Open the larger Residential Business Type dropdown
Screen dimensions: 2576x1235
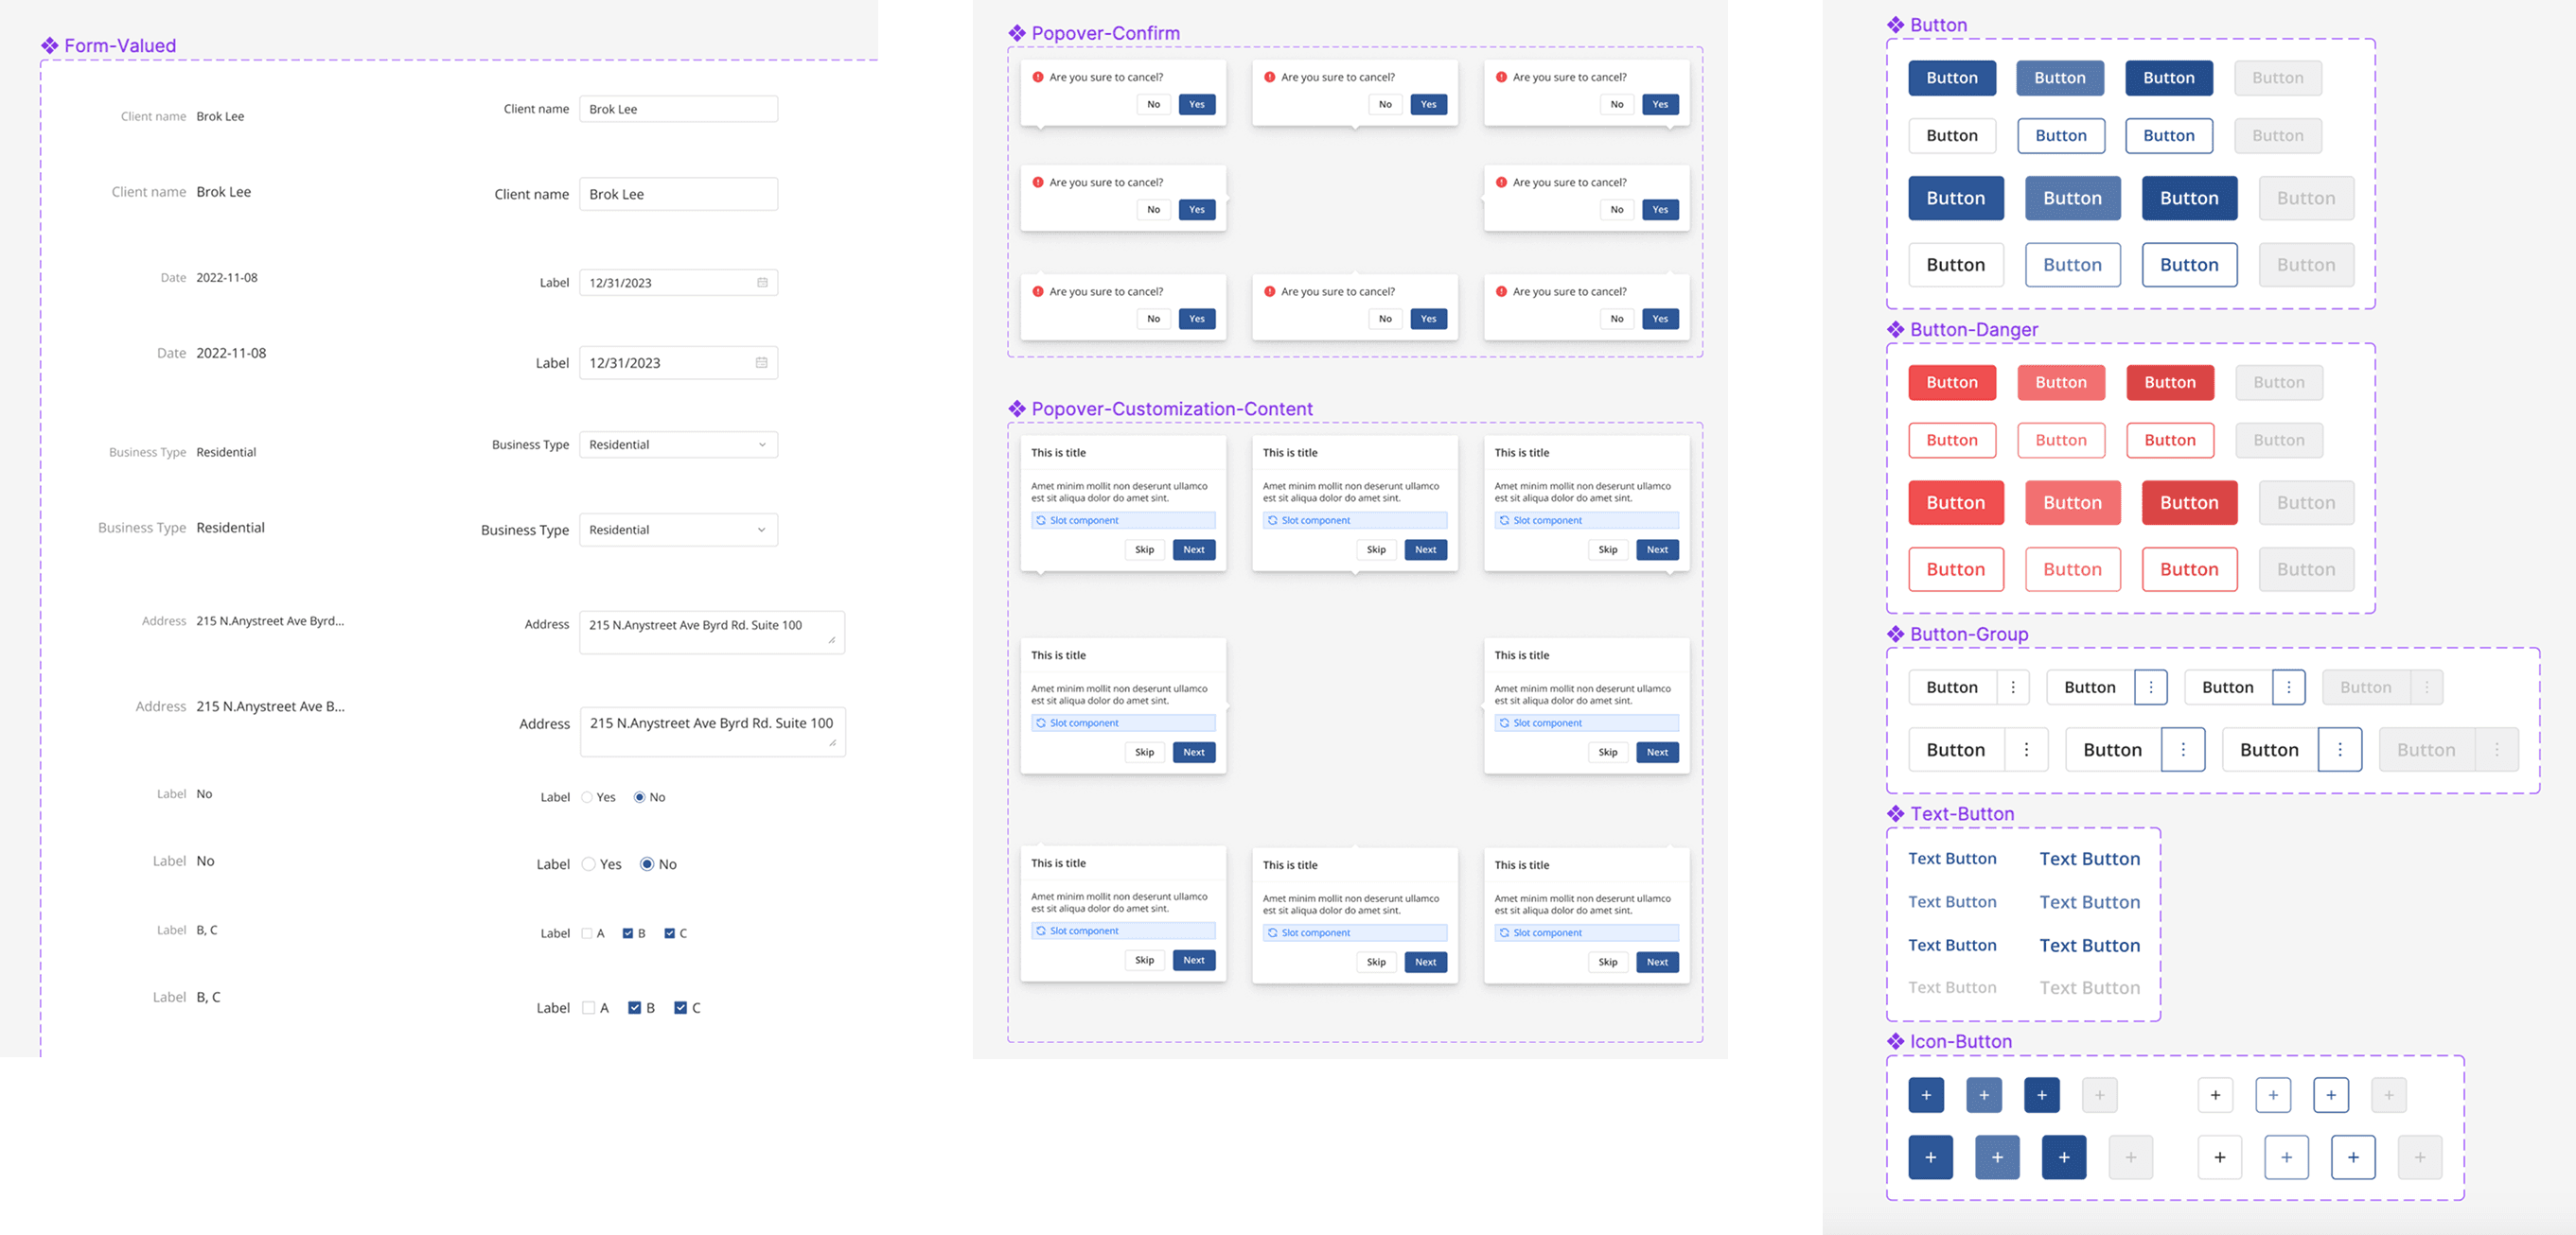[678, 530]
